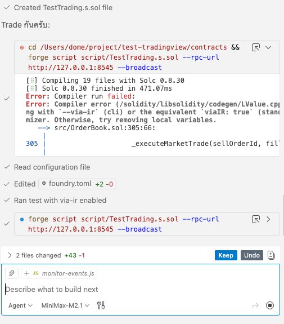Click the send arrow icon

[255, 305]
